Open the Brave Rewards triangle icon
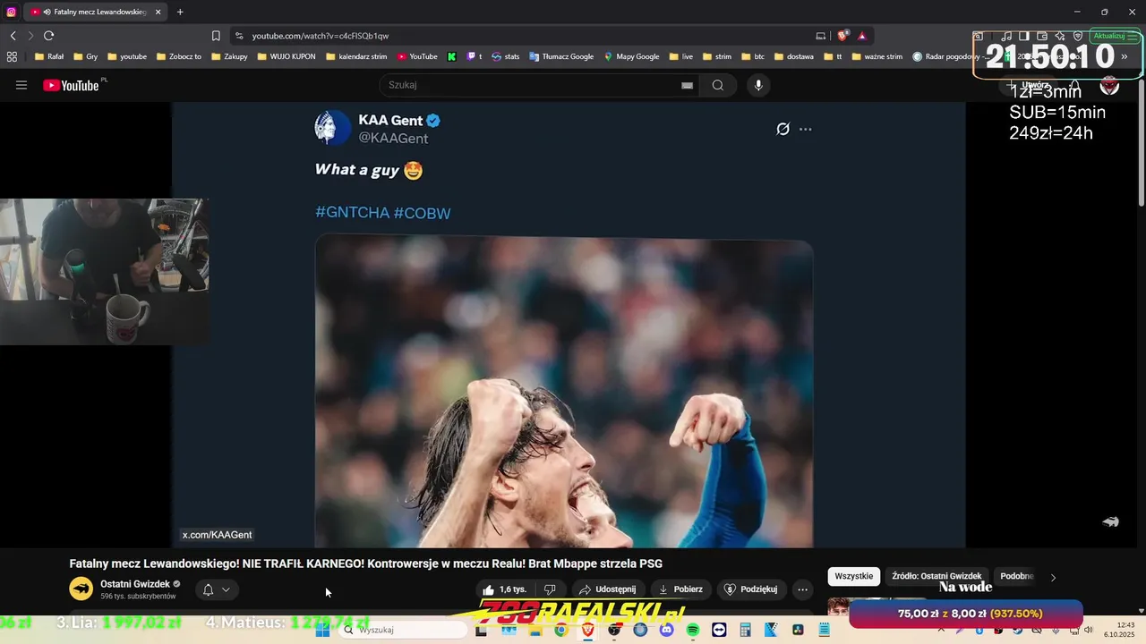 [862, 36]
